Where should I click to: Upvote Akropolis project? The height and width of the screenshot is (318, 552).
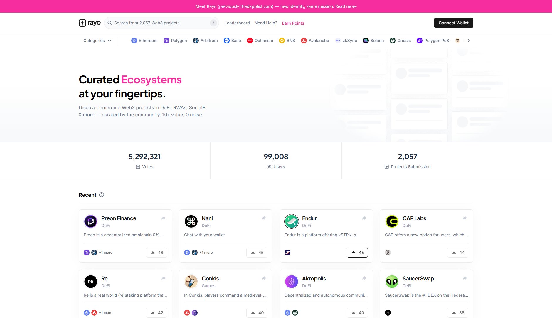coord(357,313)
